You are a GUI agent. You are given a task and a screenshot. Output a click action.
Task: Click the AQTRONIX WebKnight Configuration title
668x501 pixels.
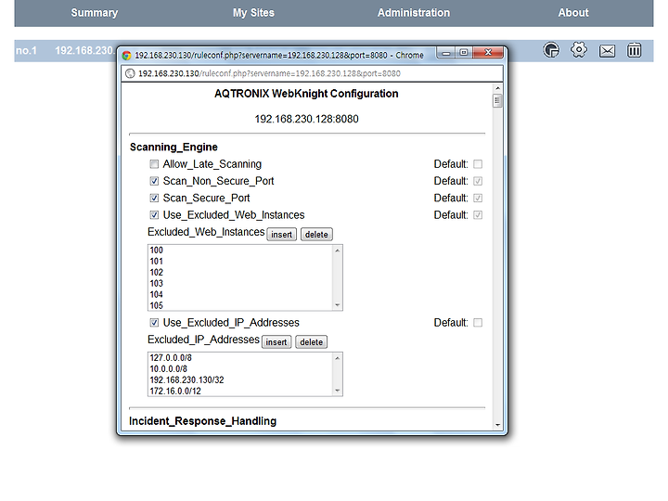click(306, 94)
